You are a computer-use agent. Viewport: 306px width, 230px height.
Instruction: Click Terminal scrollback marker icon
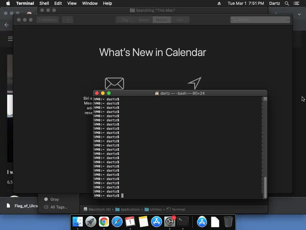tap(265, 99)
